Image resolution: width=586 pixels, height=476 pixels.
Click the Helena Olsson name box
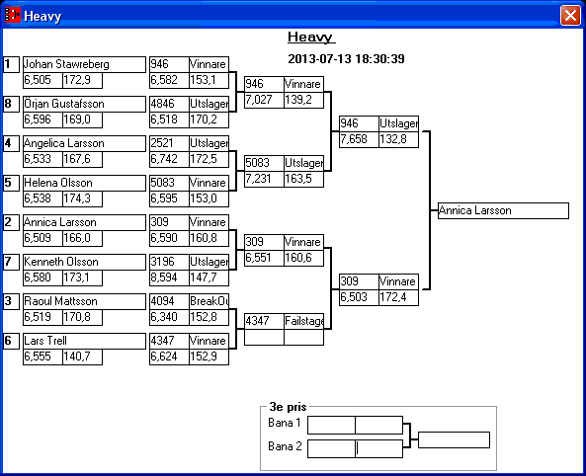84,183
